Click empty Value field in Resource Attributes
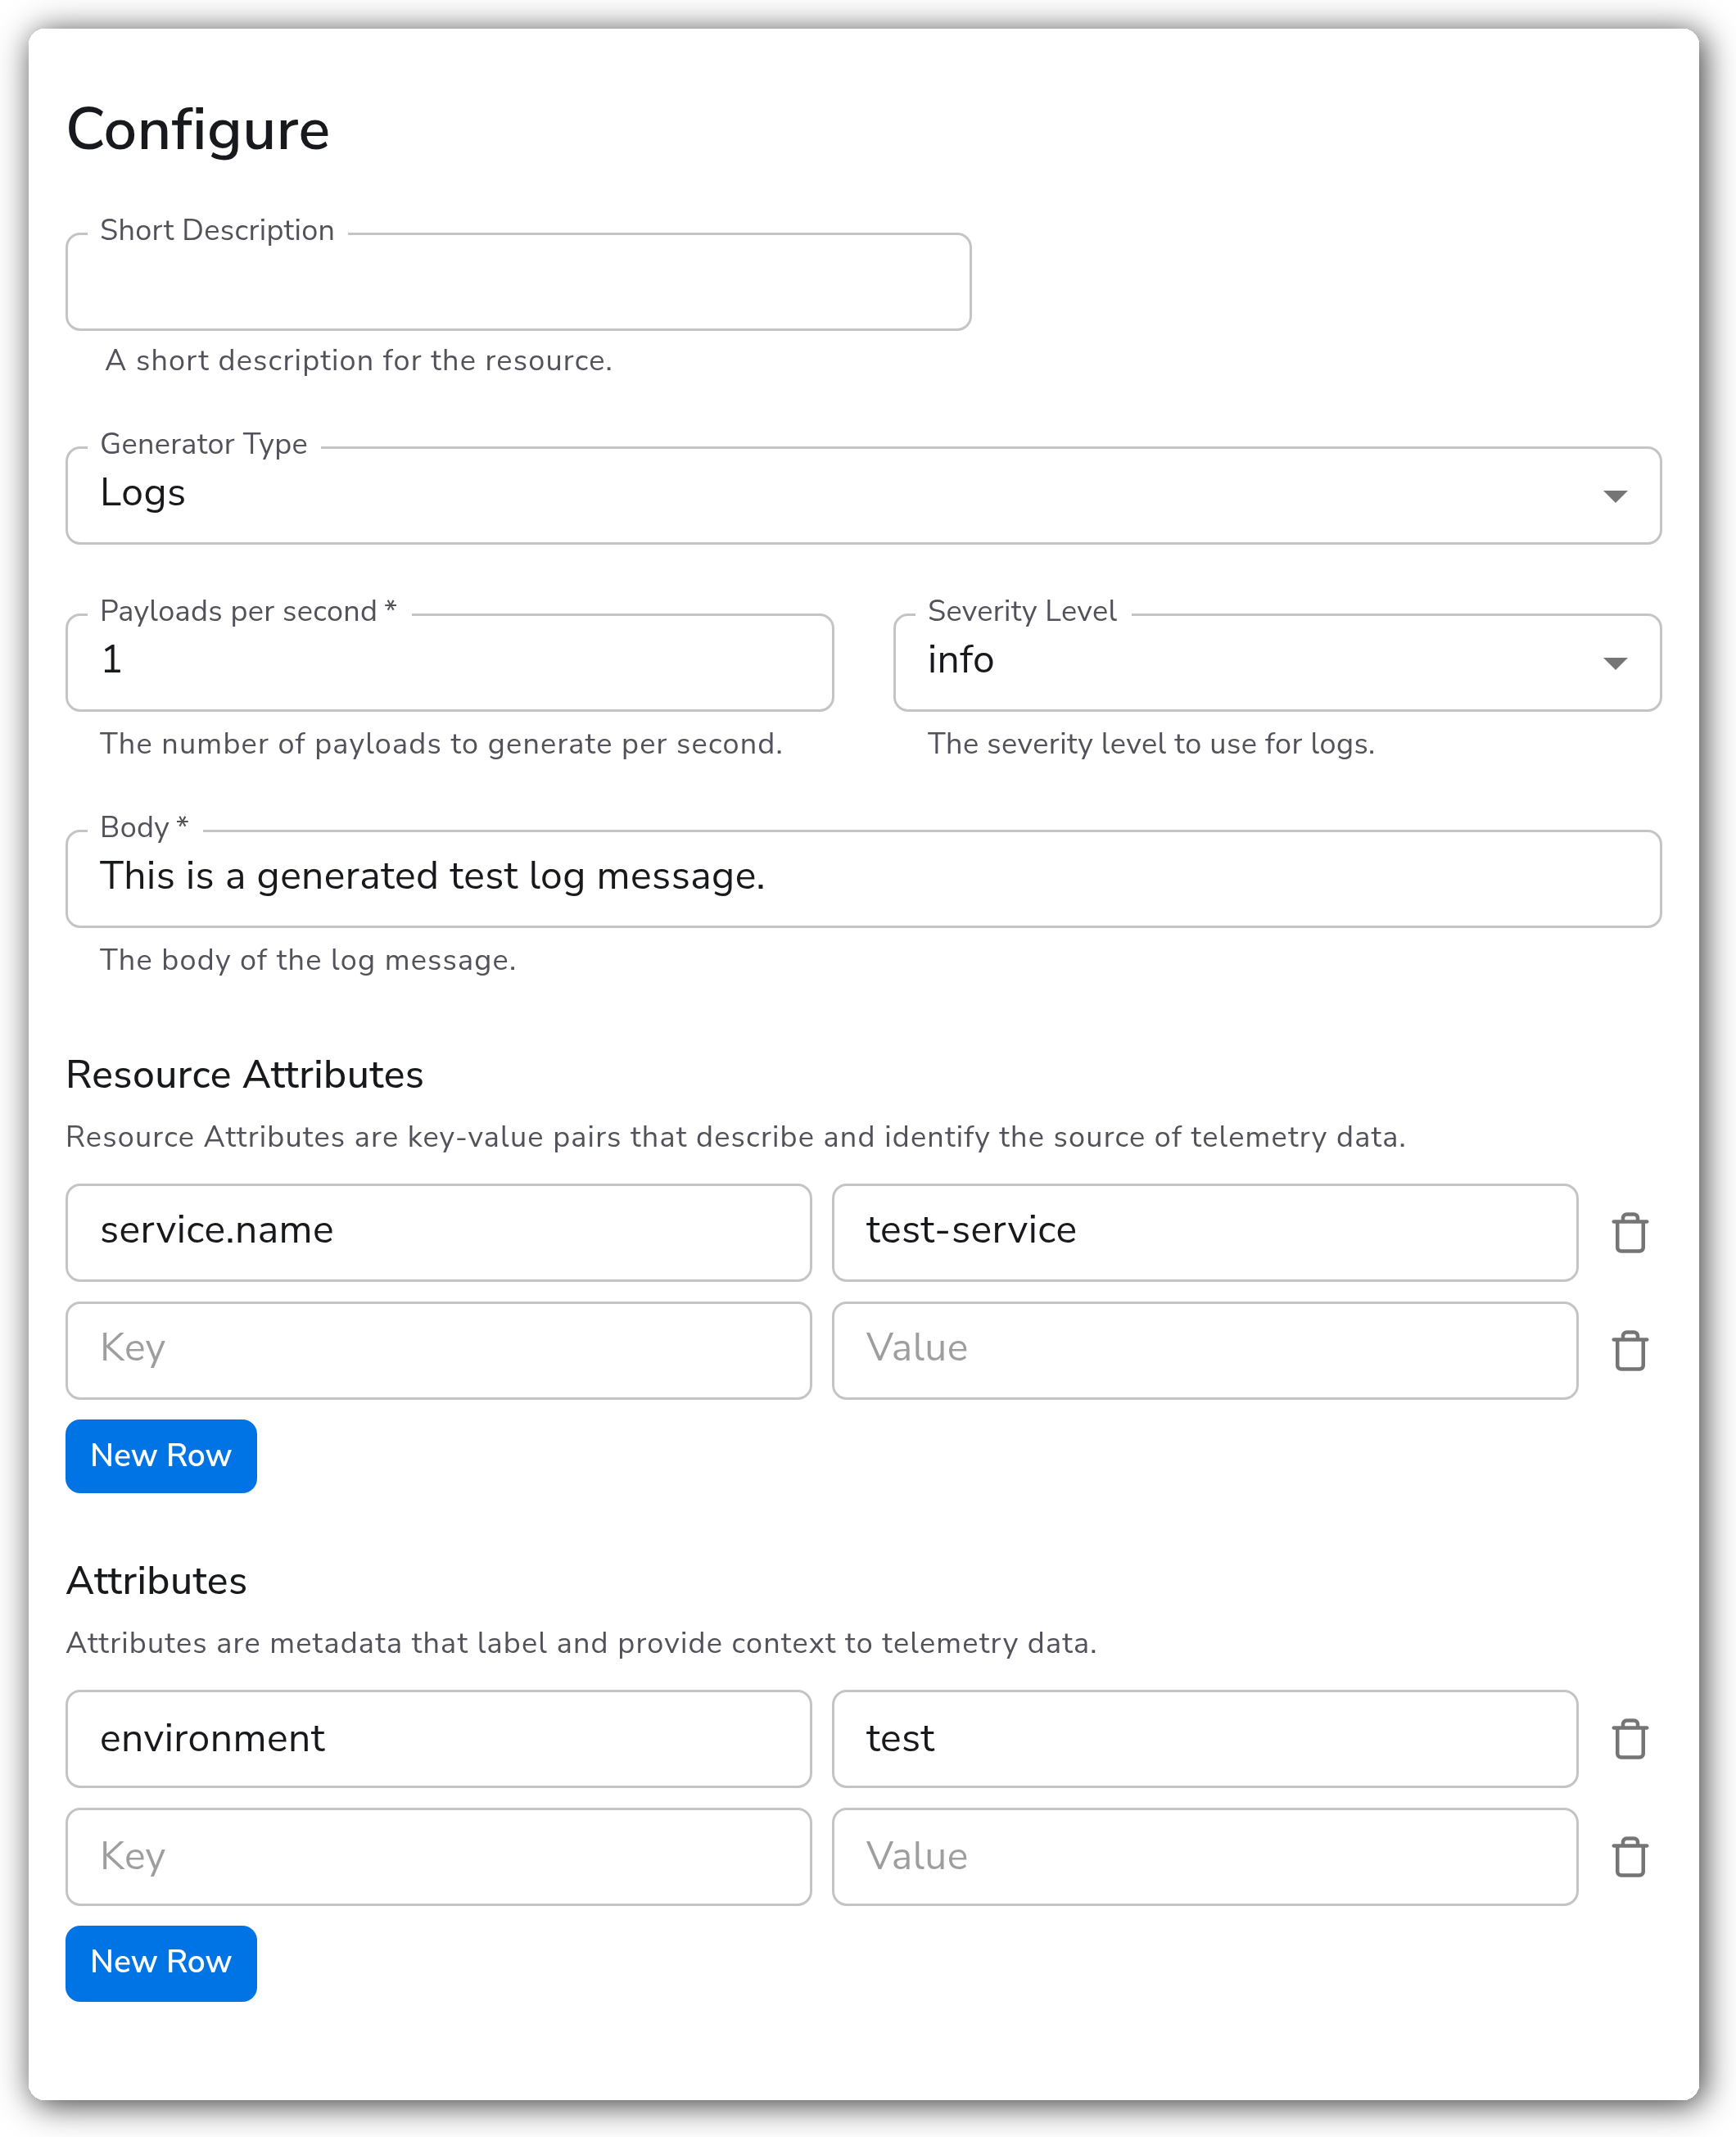The width and height of the screenshot is (1736, 2137). [x=1204, y=1350]
